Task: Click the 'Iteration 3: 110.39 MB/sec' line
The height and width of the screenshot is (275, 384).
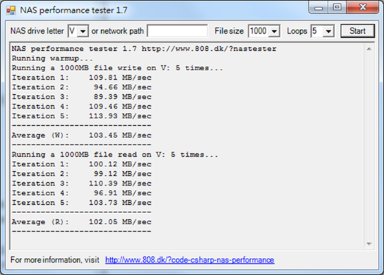Action: (x=82, y=184)
